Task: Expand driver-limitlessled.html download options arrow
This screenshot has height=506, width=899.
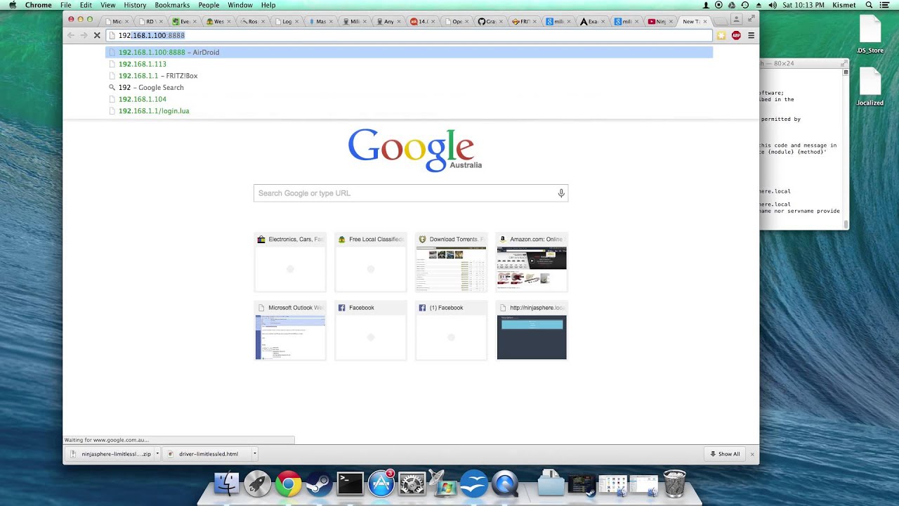Action: (x=255, y=454)
